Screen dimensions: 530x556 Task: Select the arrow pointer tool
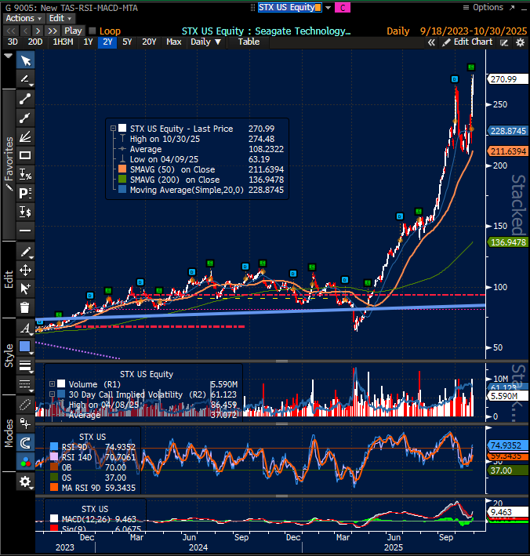(x=26, y=60)
